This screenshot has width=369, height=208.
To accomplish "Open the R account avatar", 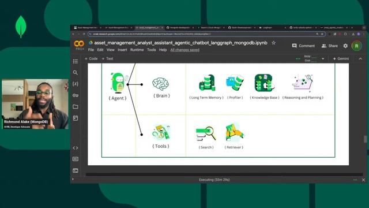I will tap(356, 46).
